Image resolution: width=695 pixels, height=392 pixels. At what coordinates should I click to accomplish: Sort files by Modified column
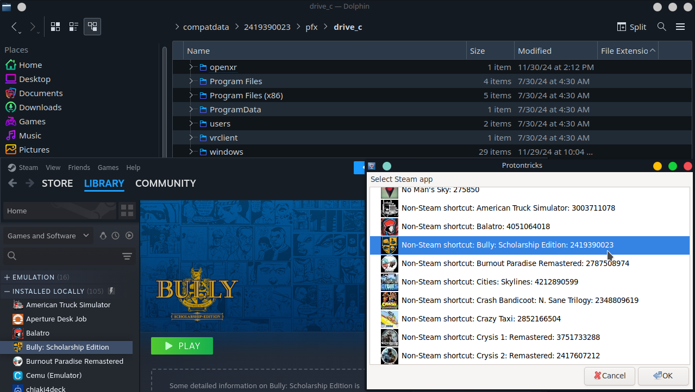(x=555, y=50)
